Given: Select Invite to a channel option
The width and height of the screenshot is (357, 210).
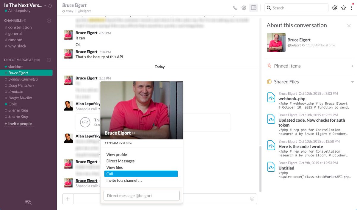Looking at the screenshot, I should 124,181.
